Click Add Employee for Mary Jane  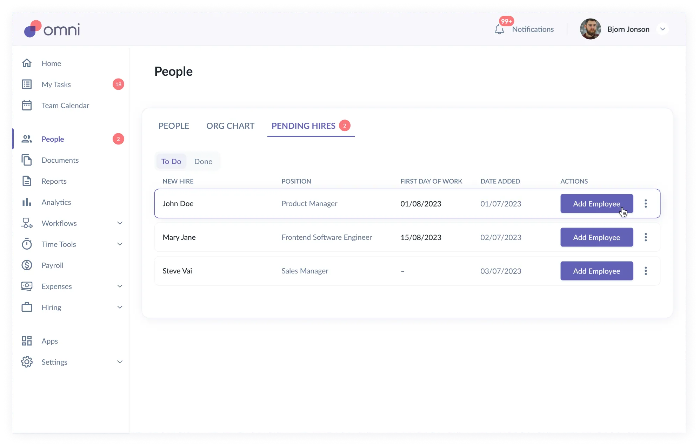click(596, 237)
